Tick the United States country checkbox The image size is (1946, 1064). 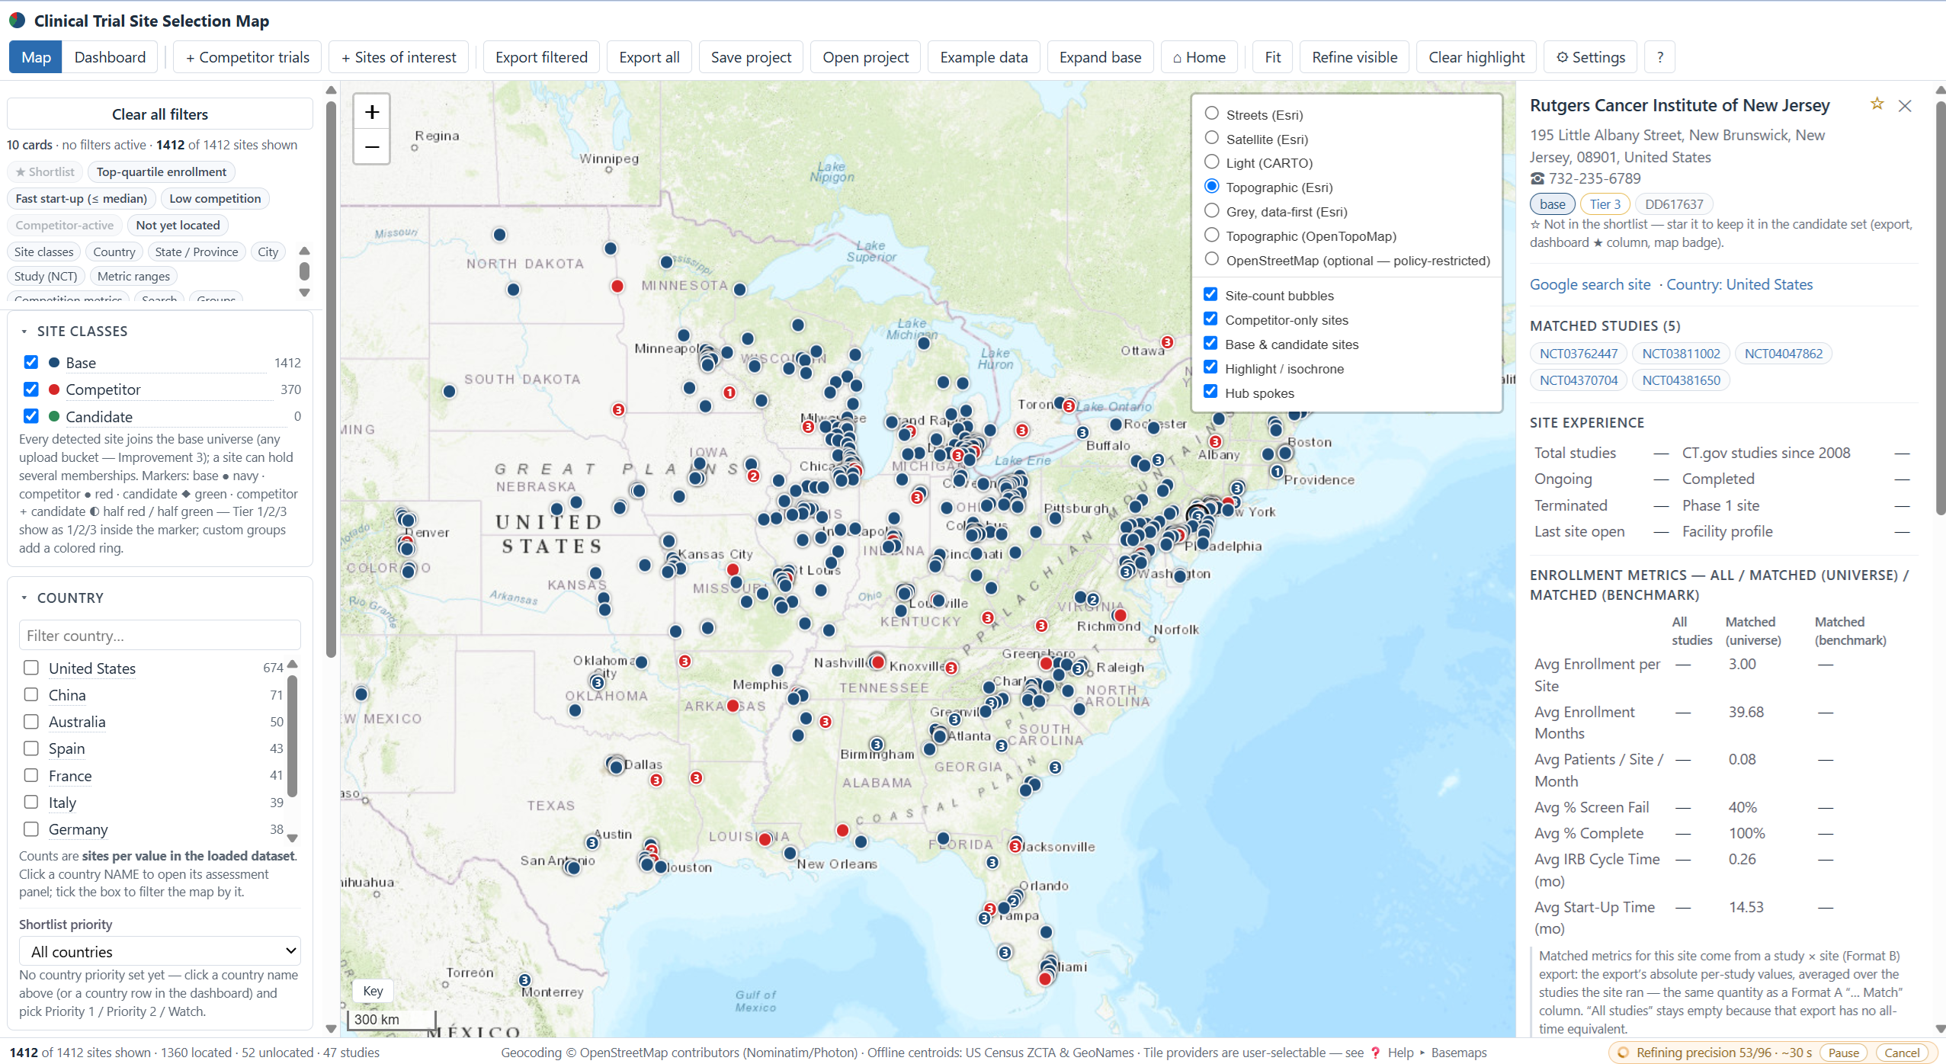[x=30, y=668]
